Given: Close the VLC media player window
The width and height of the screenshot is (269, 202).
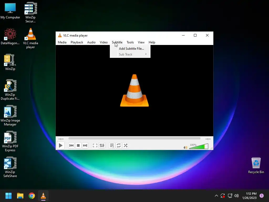Looking at the screenshot, I should click(x=207, y=36).
